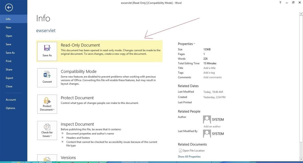
Task: Expand the Properties dropdown header
Action: (x=186, y=44)
